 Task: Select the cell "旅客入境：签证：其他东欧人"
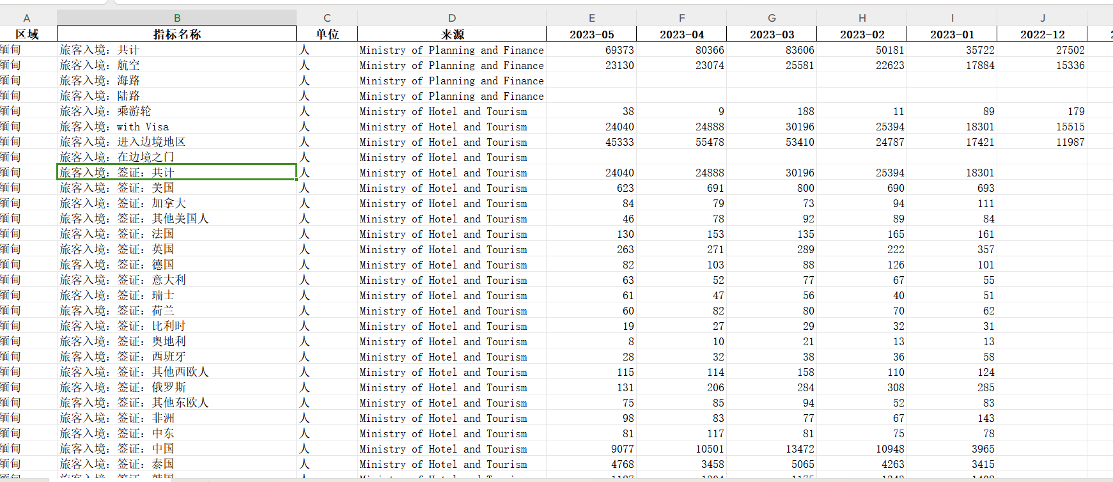(177, 402)
